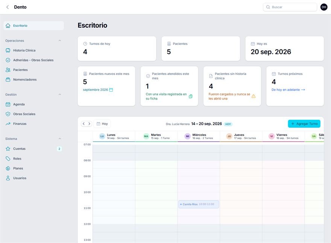Screen dimensions: 331x243
Task: Click the Finanzas trend icon in the sidebar
Action: [x=8, y=124]
